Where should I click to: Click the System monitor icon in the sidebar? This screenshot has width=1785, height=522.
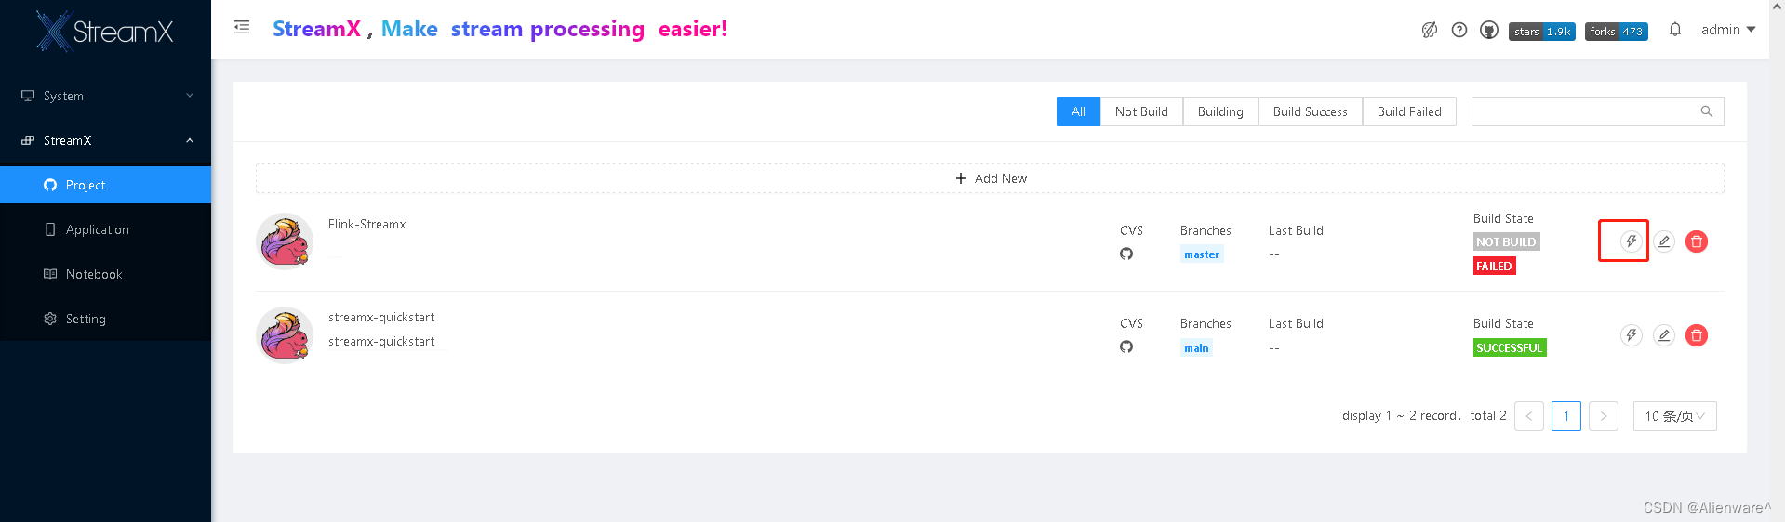(28, 96)
